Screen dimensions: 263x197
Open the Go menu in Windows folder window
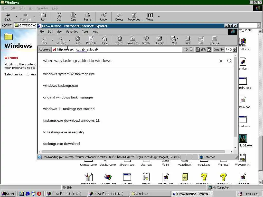(31, 8)
